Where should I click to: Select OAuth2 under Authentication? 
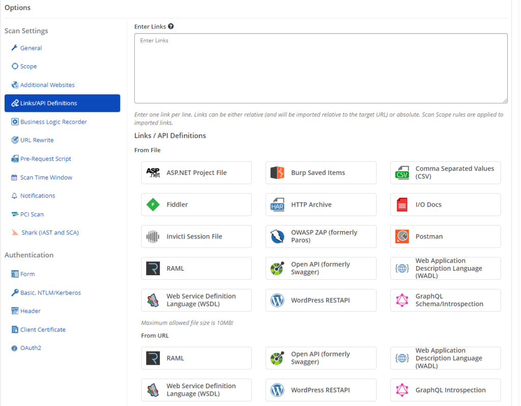(31, 348)
